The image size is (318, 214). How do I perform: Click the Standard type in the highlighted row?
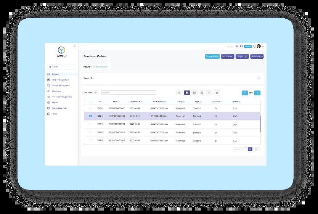pos(197,116)
